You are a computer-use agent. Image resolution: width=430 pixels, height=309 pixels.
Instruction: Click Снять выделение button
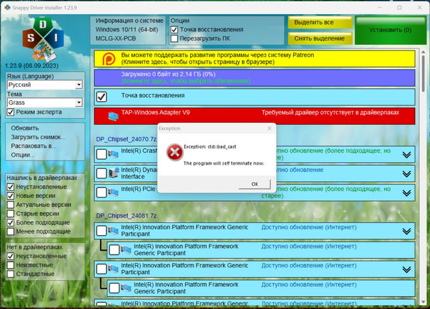tap(320, 39)
